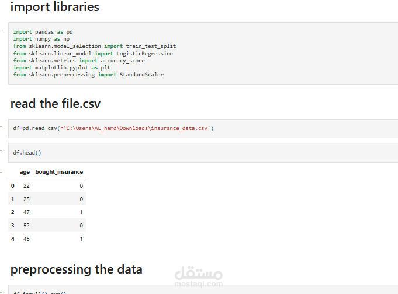Click the matplotlib.pyplot import line
Viewport: 398px width, 294px height.
coord(62,68)
